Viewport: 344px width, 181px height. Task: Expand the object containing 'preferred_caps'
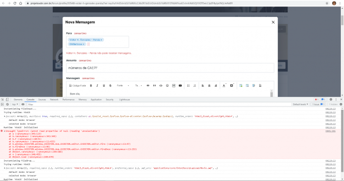(x=5, y=168)
